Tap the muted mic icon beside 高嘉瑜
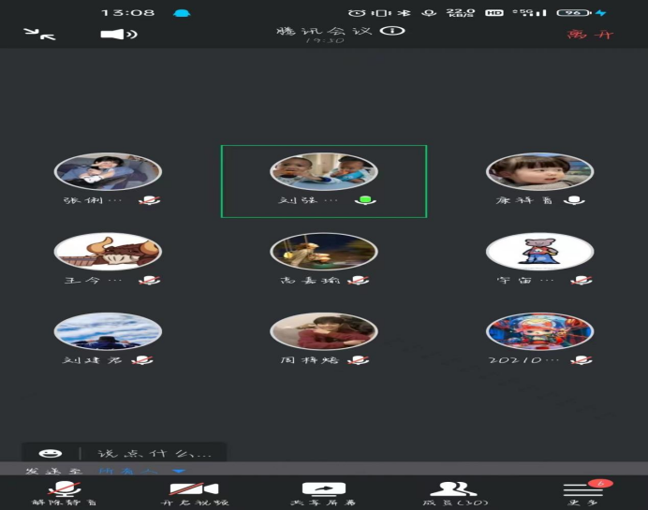 coord(359,280)
